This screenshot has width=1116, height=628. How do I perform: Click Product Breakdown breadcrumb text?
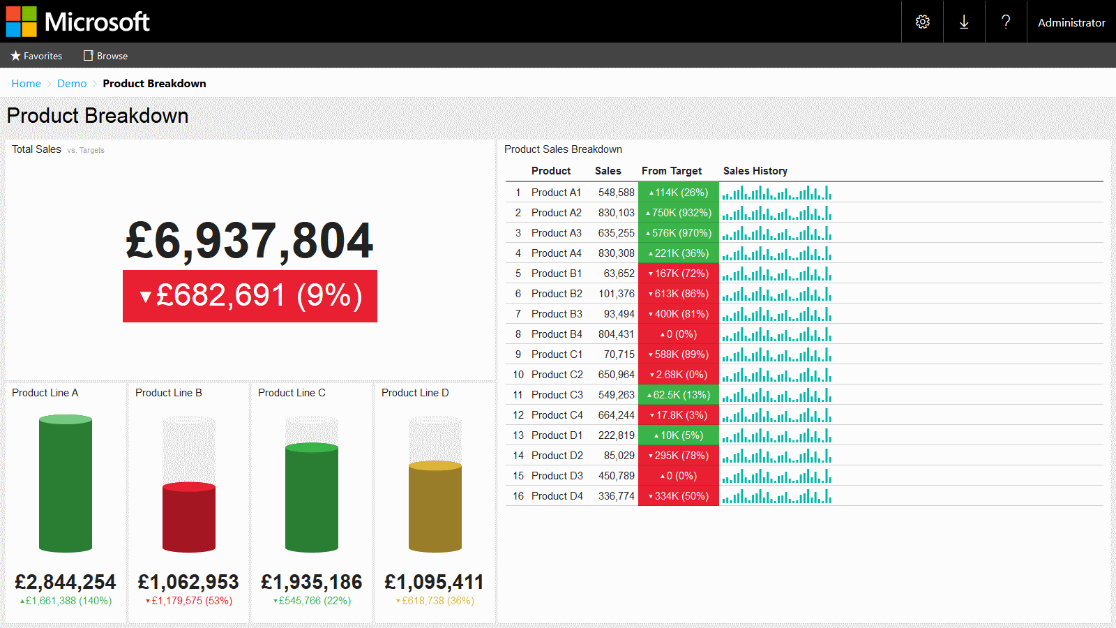click(x=154, y=83)
